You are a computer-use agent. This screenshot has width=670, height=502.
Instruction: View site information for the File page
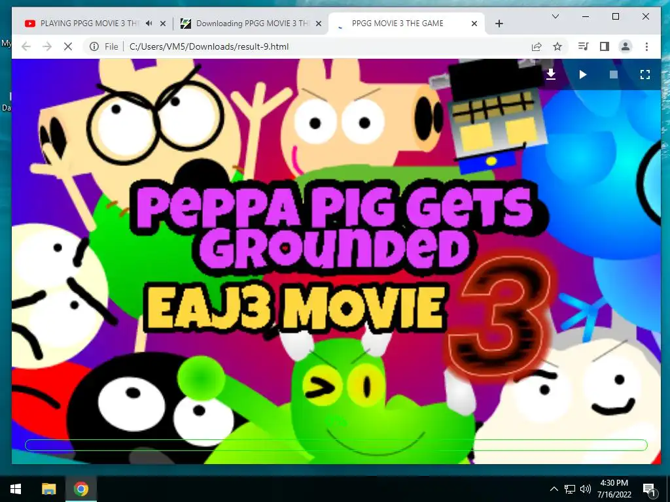94,46
